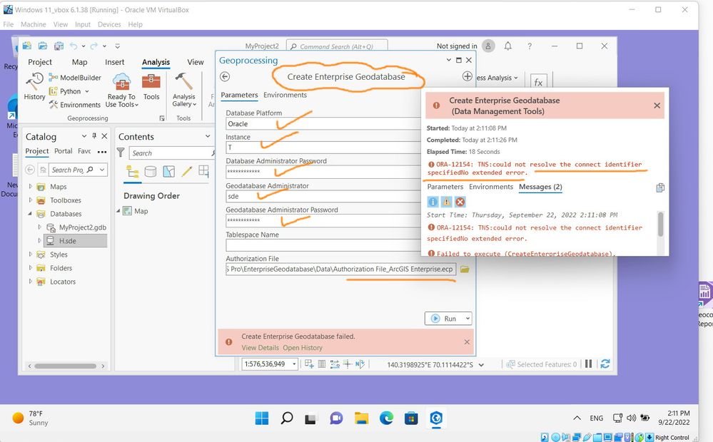Image resolution: width=713 pixels, height=442 pixels.
Task: Switch to the Insert ribbon tab
Action: coord(115,62)
